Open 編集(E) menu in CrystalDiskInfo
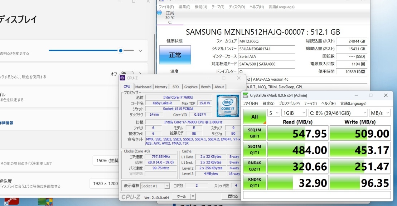397x206 pixels. click(184, 7)
